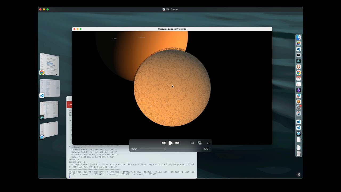The height and width of the screenshot is (192, 341).
Task: Click the playhead on the video timeline
Action: pyautogui.click(x=165, y=149)
